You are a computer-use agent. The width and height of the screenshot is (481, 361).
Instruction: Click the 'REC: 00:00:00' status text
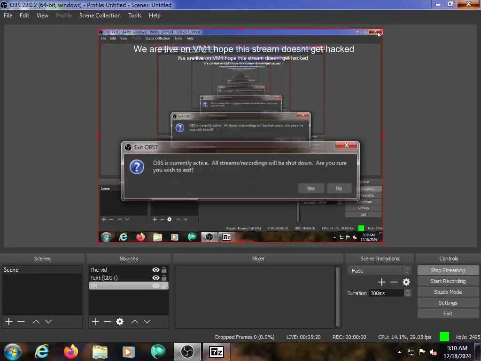click(349, 337)
